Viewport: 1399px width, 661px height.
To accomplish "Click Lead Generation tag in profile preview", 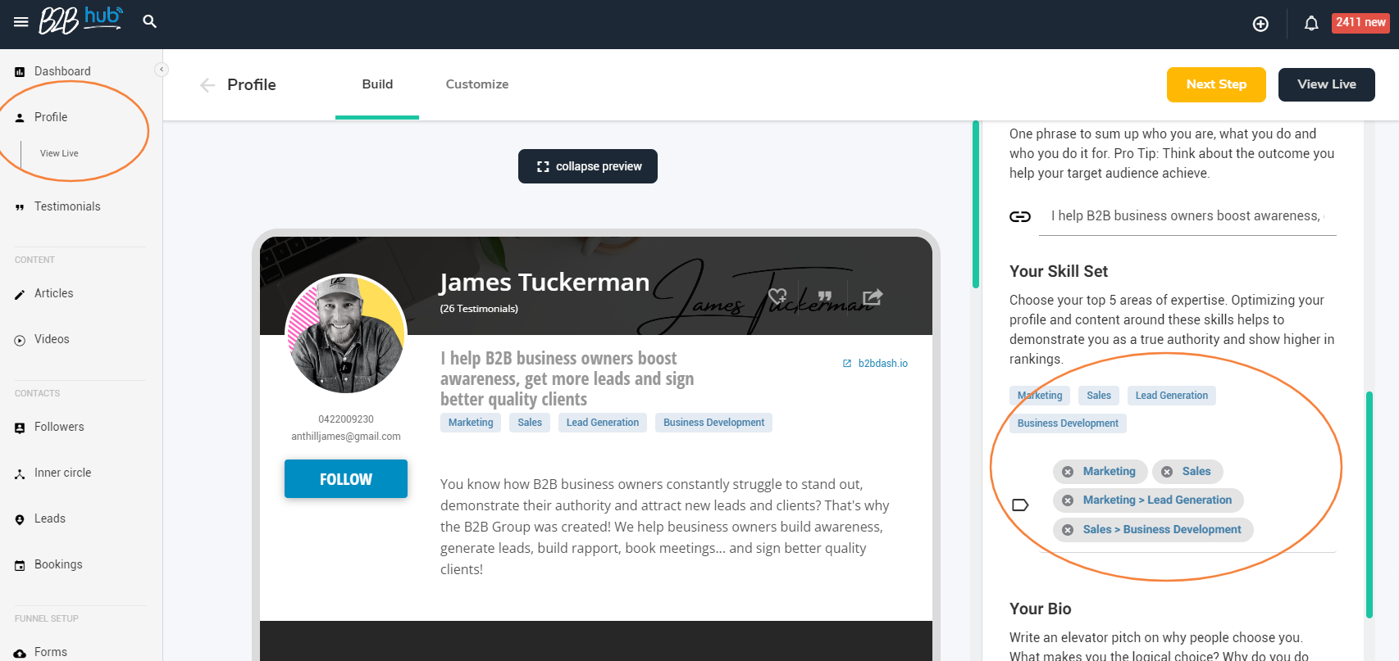I will [603, 423].
